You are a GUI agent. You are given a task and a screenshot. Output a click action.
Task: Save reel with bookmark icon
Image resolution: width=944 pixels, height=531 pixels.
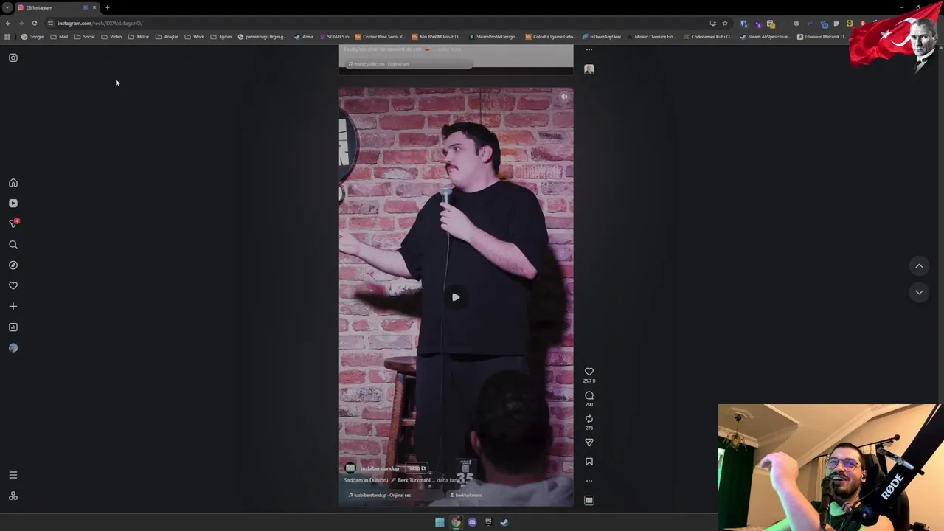(589, 462)
